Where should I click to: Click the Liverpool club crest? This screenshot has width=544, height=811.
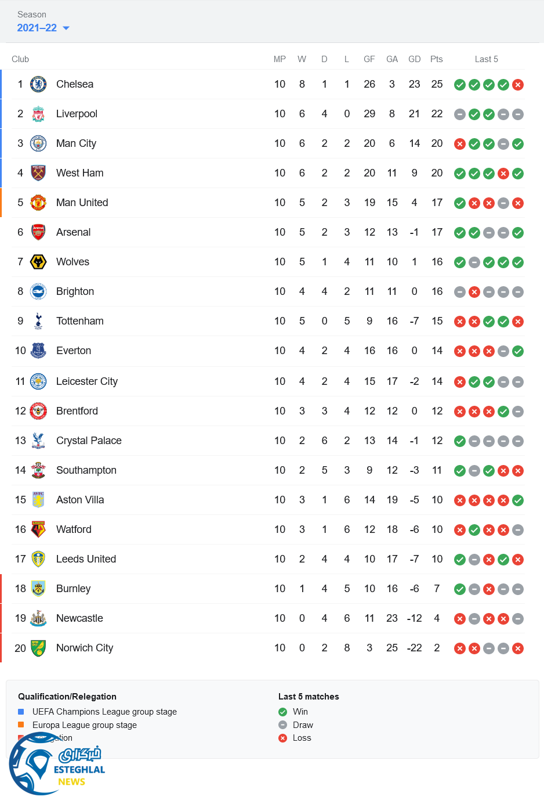click(38, 114)
